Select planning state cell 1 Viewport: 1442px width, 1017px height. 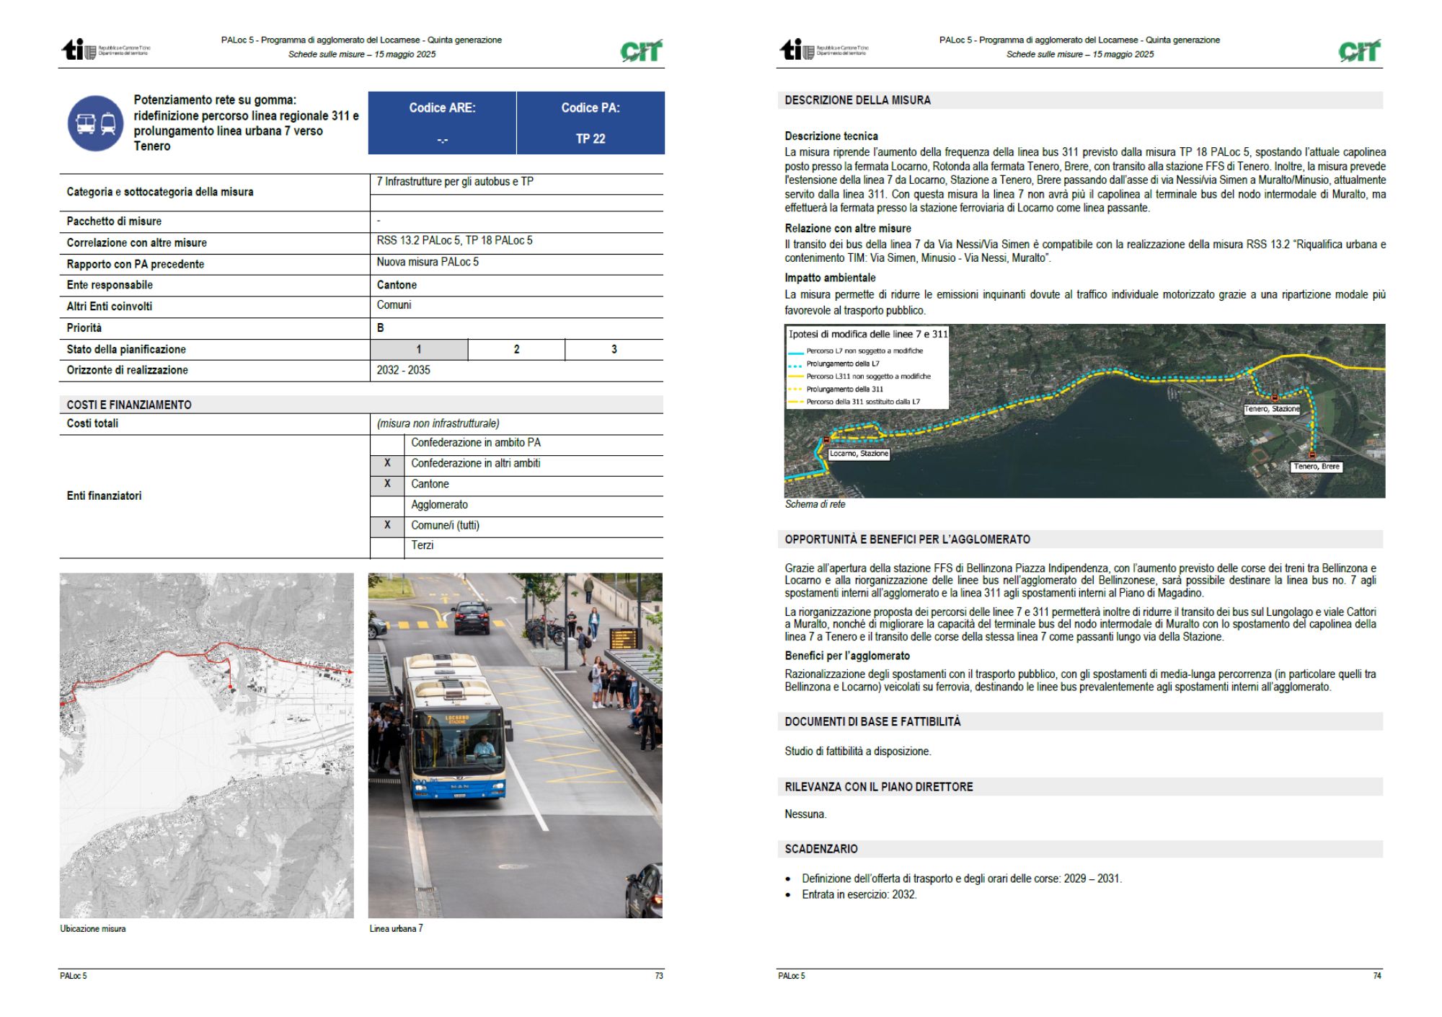(419, 349)
